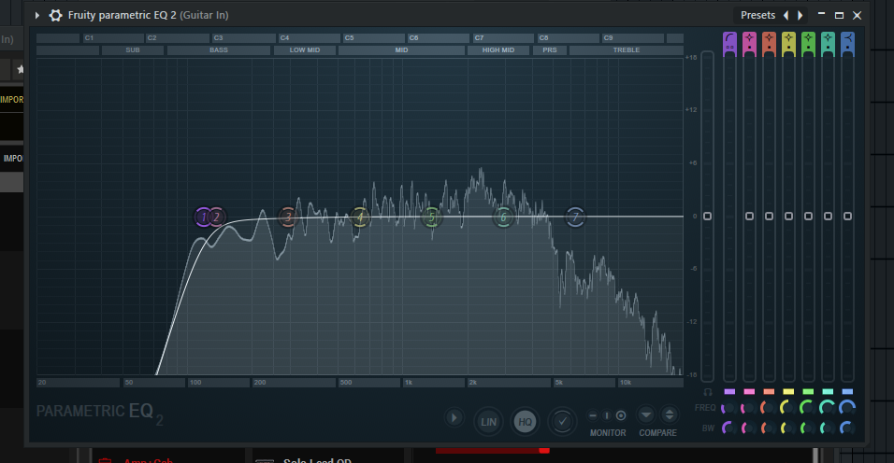
Task: Open the Compare dropdown arrow
Action: (646, 415)
